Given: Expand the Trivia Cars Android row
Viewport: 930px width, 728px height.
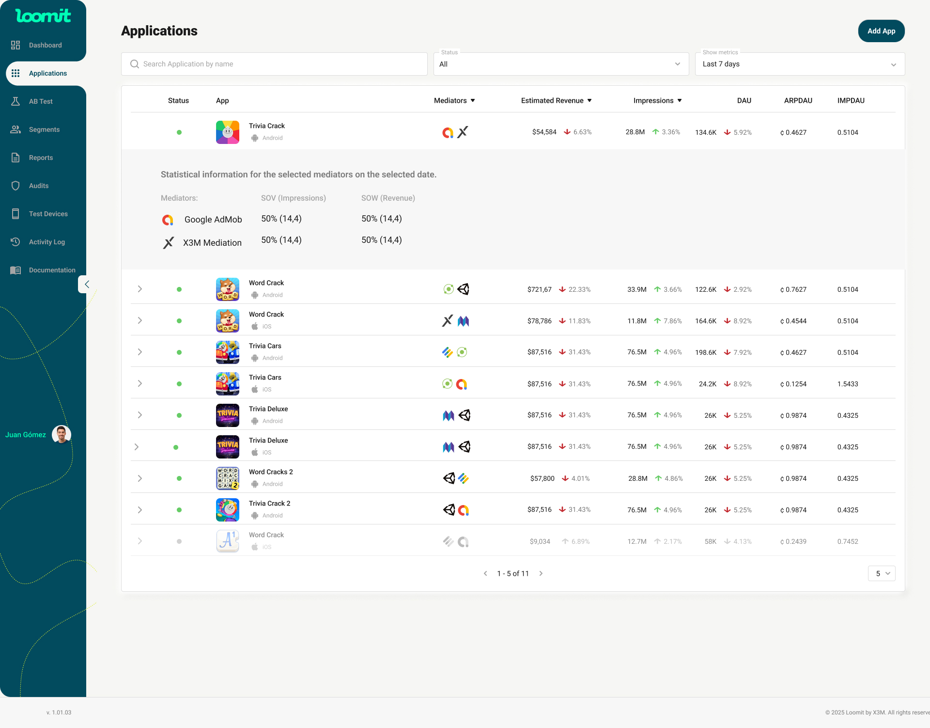Looking at the screenshot, I should pos(139,352).
